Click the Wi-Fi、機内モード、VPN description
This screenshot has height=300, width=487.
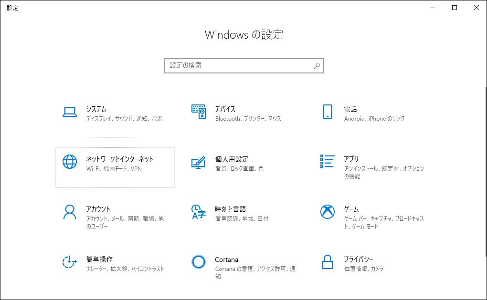pos(114,169)
